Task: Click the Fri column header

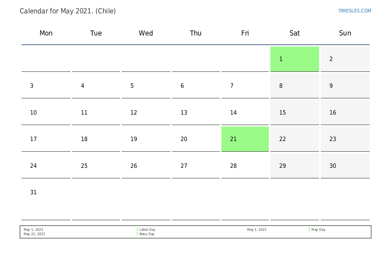Action: [245, 33]
